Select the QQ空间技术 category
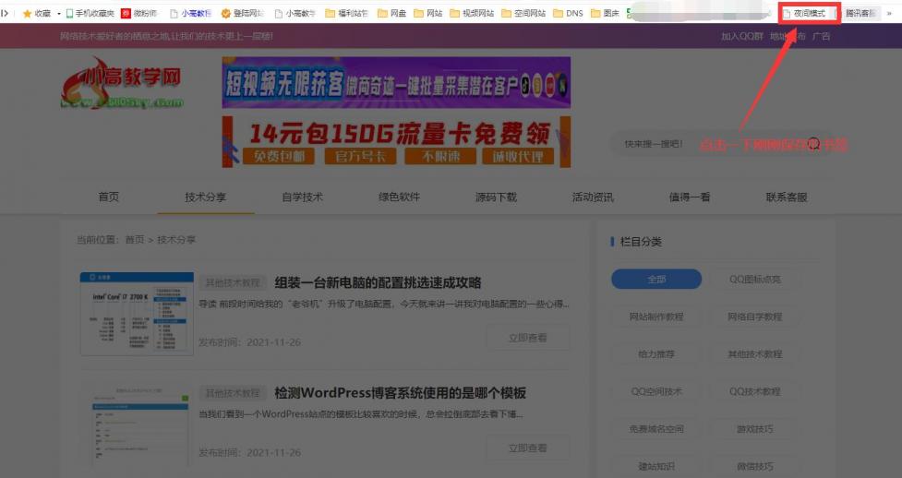This screenshot has height=478, width=902. point(656,391)
